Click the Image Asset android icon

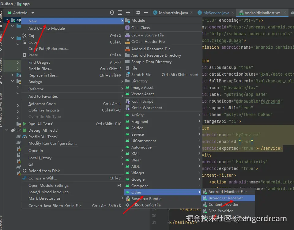click(x=127, y=87)
